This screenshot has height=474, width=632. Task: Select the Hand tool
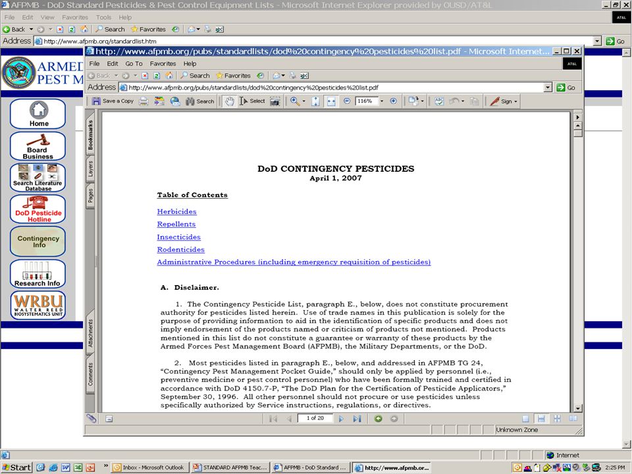pyautogui.click(x=229, y=101)
